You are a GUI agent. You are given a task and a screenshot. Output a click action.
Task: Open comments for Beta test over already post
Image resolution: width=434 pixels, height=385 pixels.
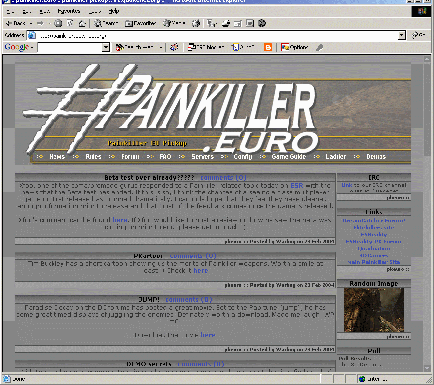(x=223, y=178)
